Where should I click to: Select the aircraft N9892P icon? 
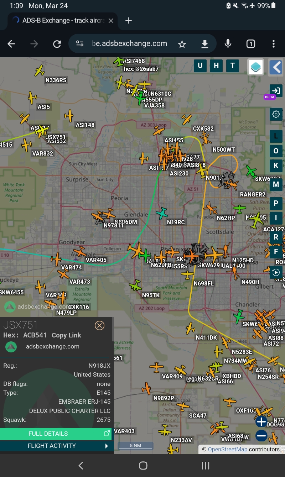pyautogui.click(x=146, y=388)
